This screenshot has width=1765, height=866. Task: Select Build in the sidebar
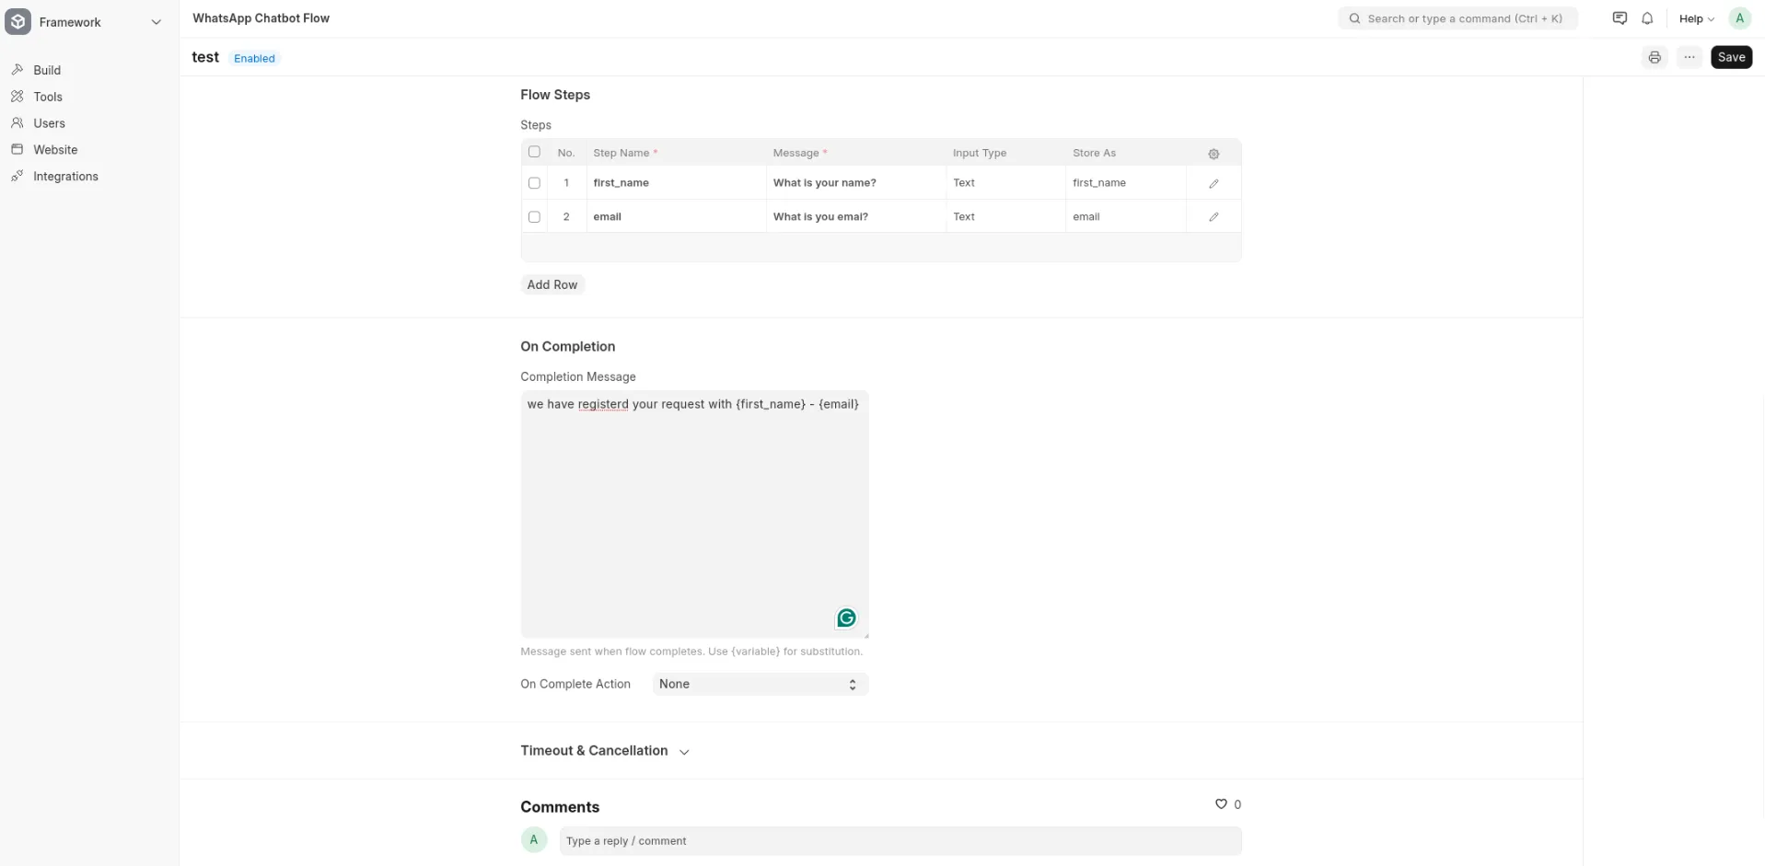[x=47, y=70]
